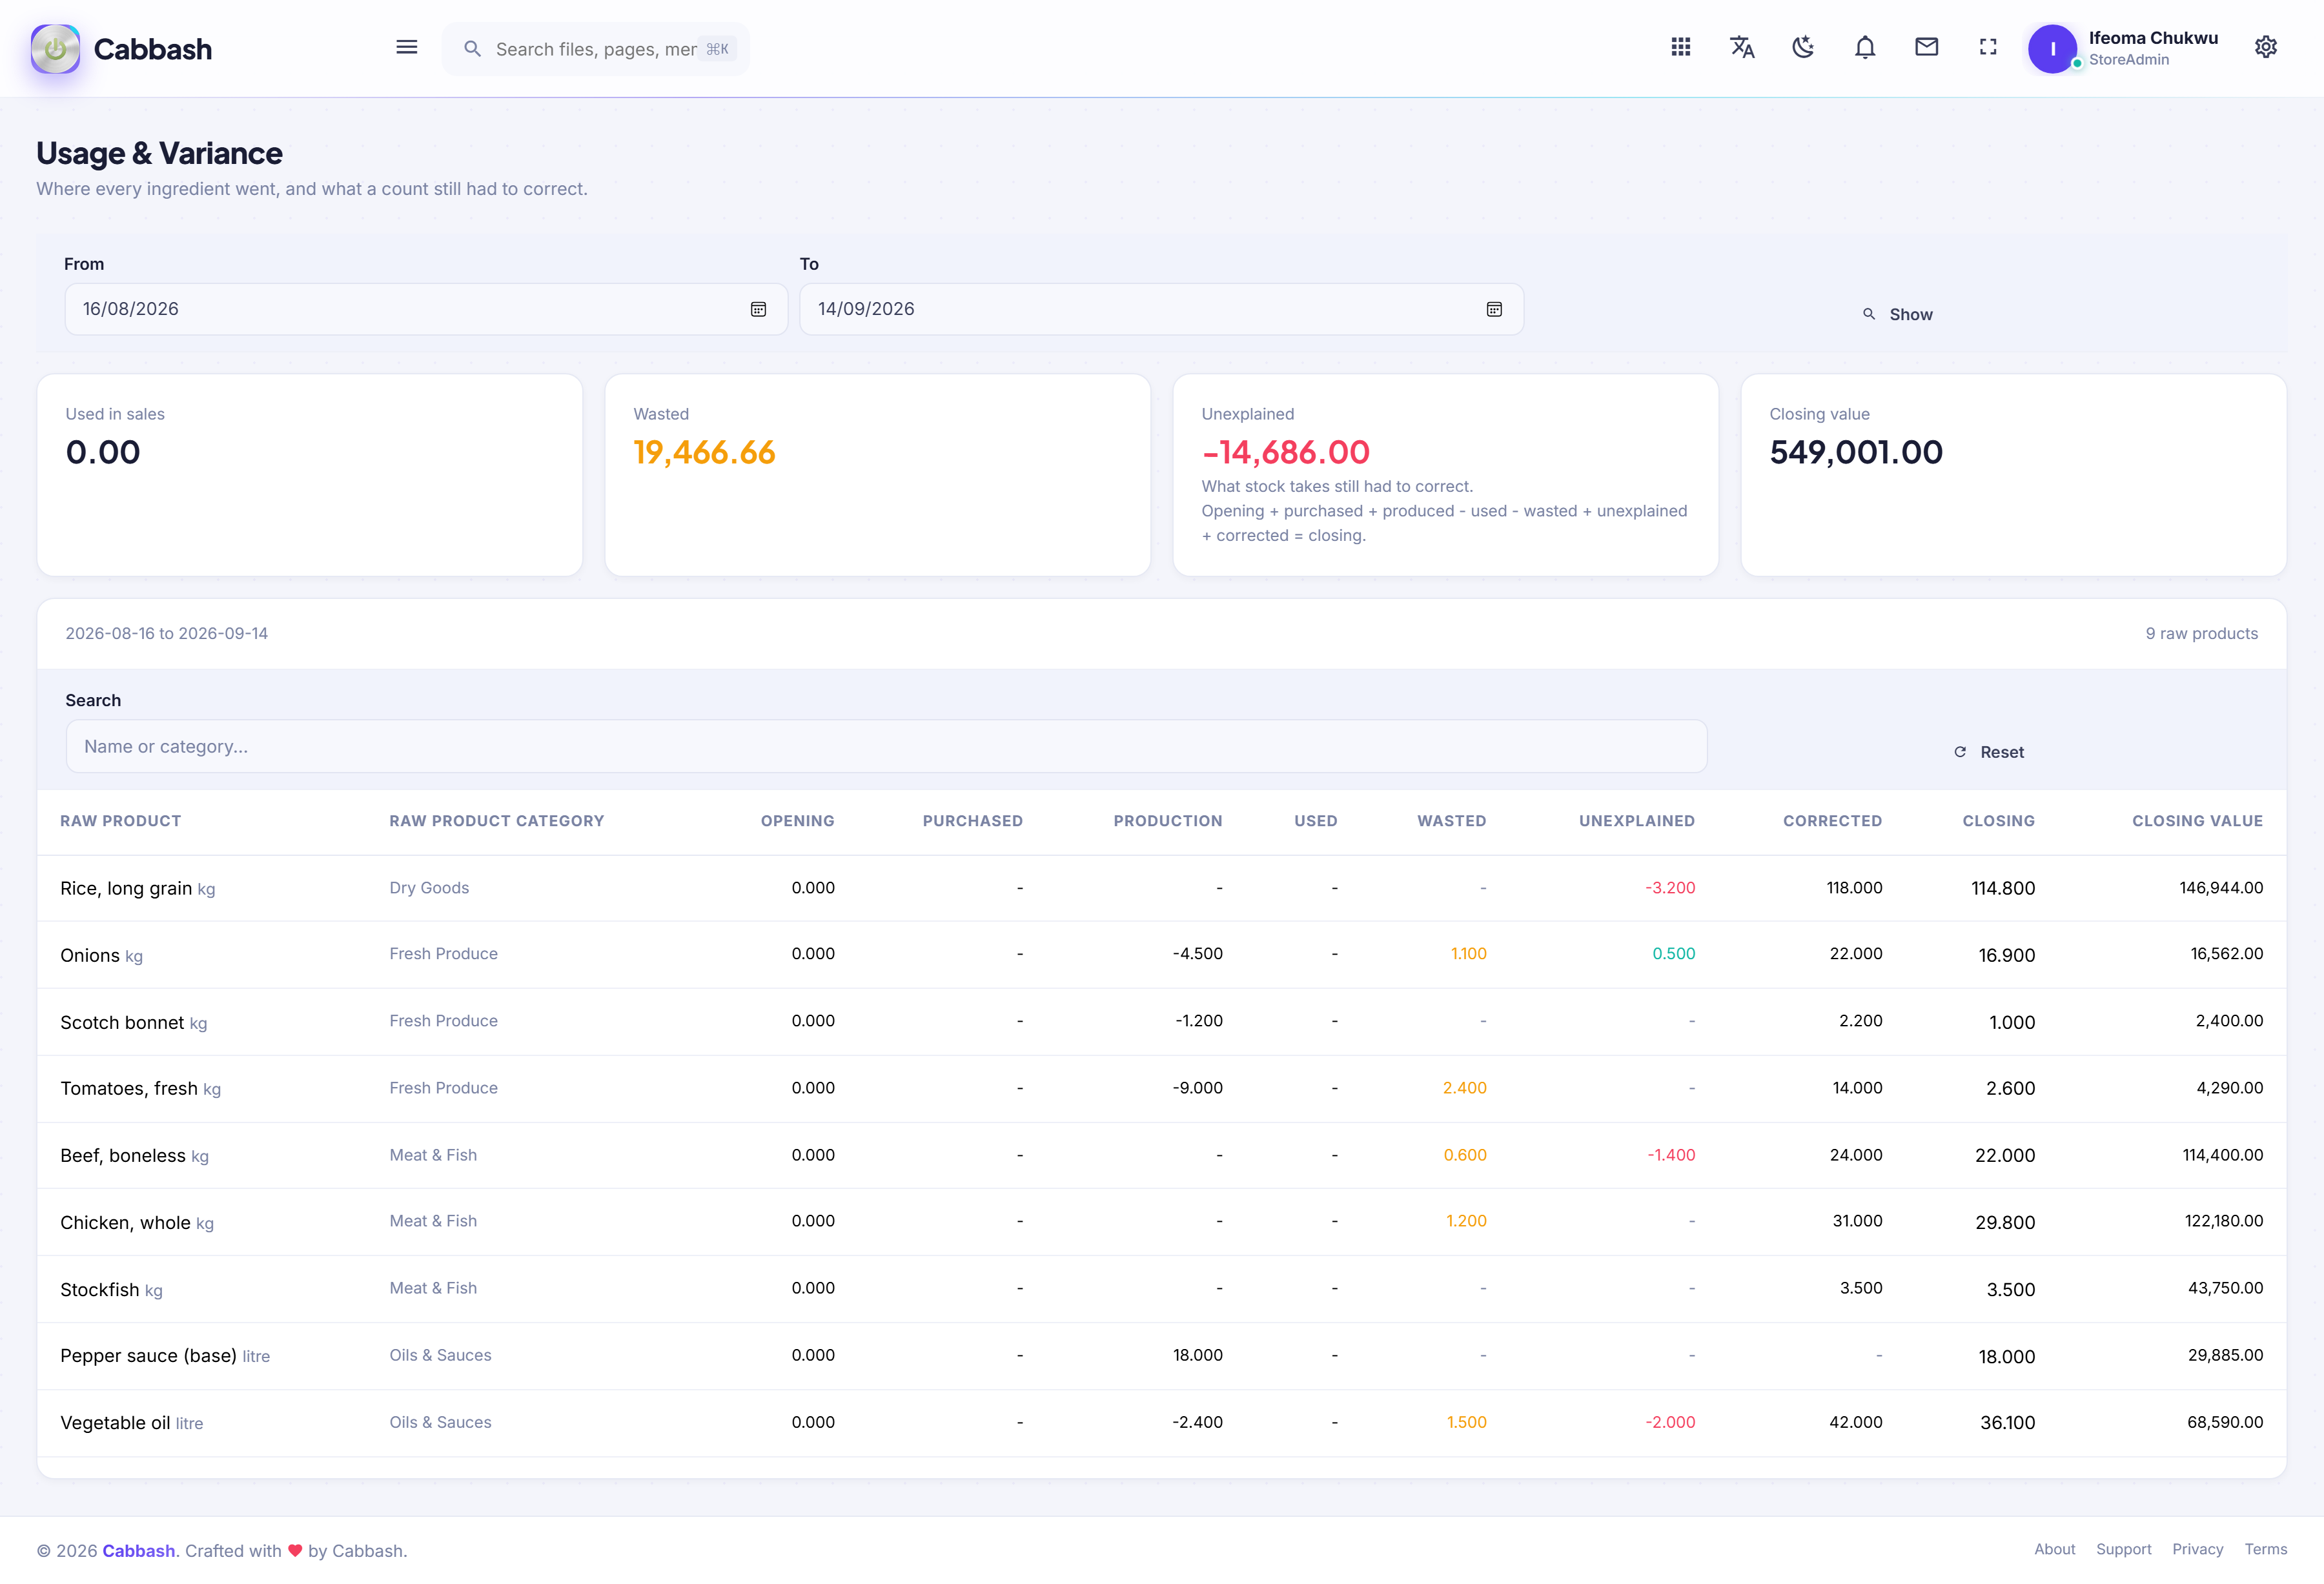
Task: Open the mail envelope icon
Action: [x=1926, y=47]
